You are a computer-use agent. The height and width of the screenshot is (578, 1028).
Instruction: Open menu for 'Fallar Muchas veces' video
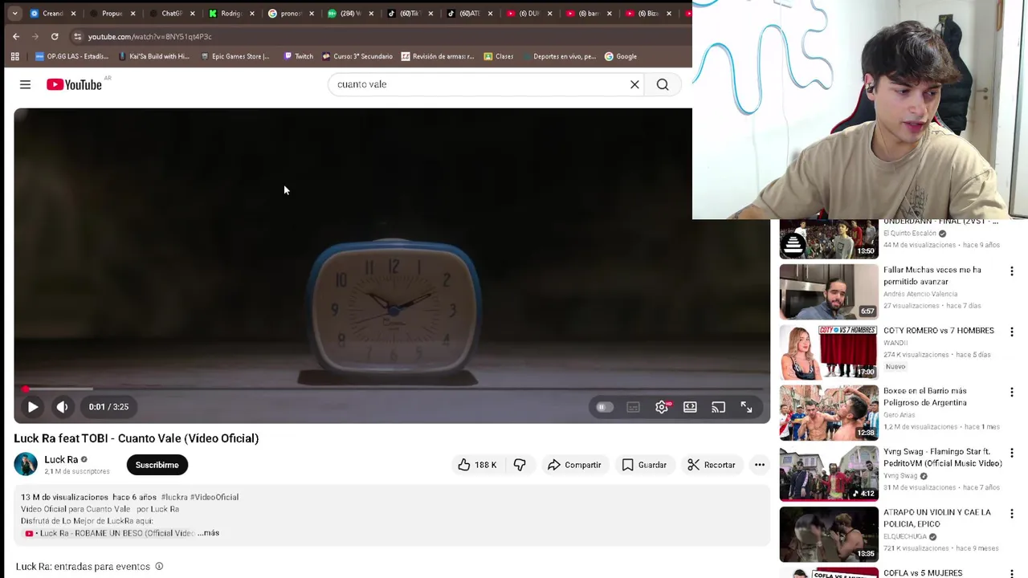1012,271
